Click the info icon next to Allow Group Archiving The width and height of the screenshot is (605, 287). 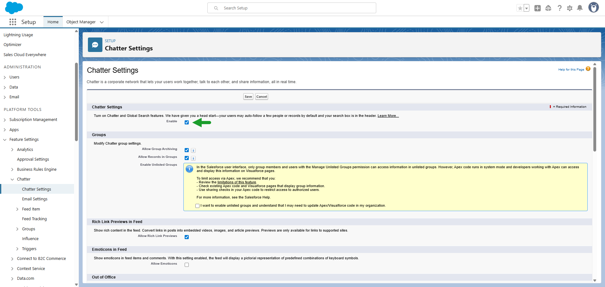click(193, 151)
